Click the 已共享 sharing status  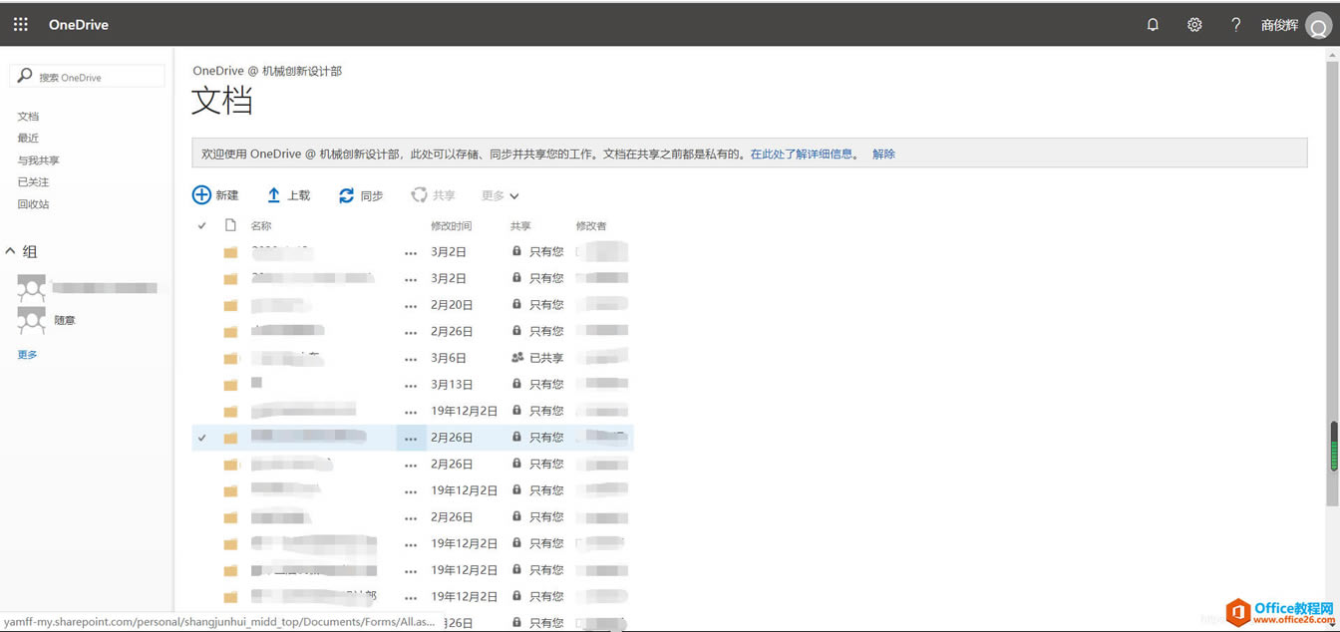point(546,358)
